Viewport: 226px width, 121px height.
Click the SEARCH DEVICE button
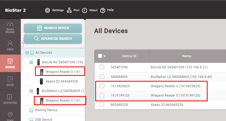tap(53, 28)
